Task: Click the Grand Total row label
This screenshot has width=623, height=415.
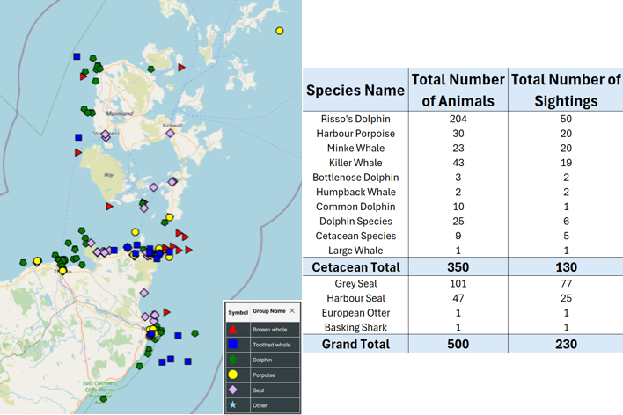Action: [355, 345]
